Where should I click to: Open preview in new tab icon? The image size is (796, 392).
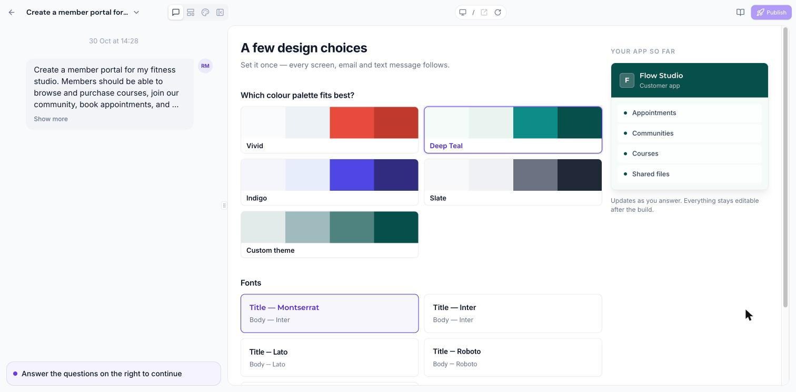(x=484, y=12)
